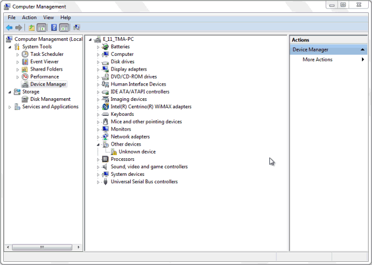Open the View menu
This screenshot has width=372, height=265.
(x=48, y=18)
